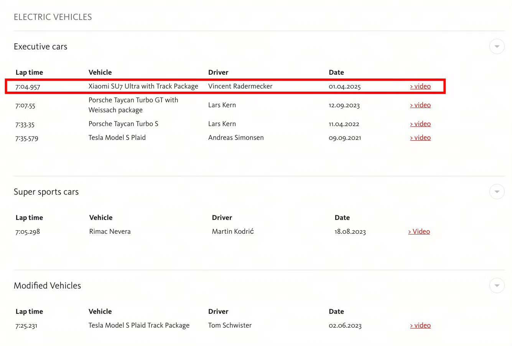Open the Rimac Nevera lap video
The height and width of the screenshot is (346, 512).
[x=419, y=231]
